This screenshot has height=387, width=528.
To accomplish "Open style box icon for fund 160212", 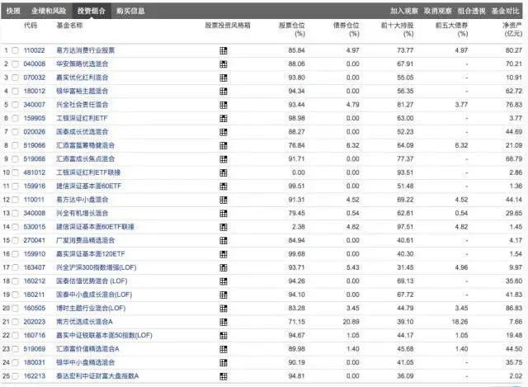I will (224, 281).
